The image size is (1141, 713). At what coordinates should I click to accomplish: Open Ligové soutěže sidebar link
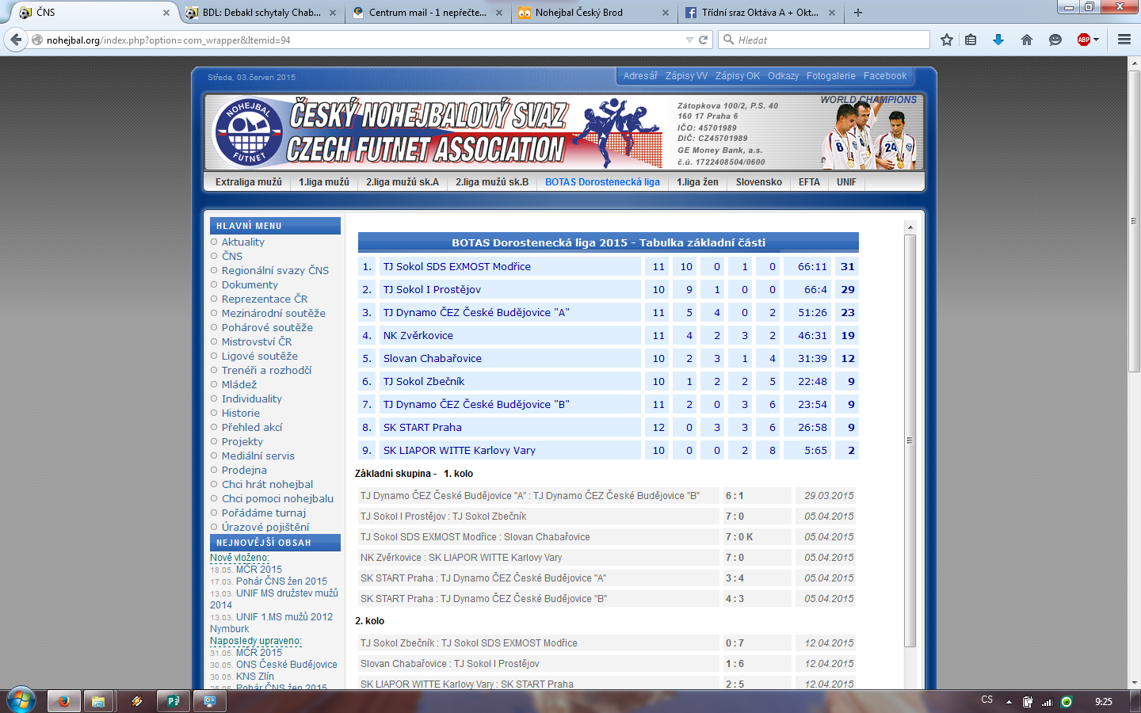tap(260, 356)
